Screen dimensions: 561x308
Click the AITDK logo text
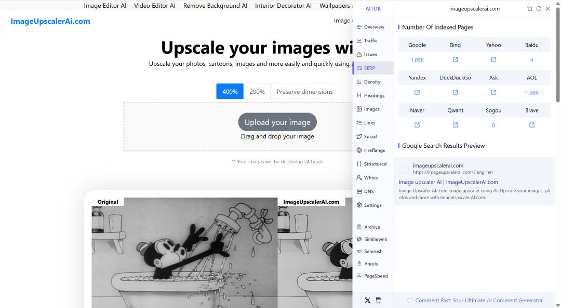point(373,9)
